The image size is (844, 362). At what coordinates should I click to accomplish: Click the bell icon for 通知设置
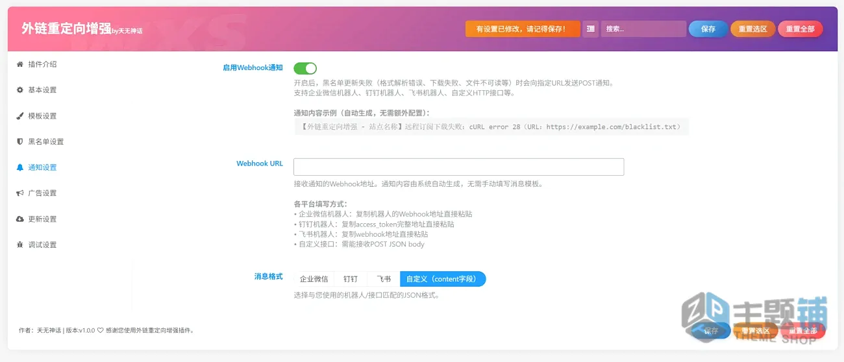coord(20,167)
